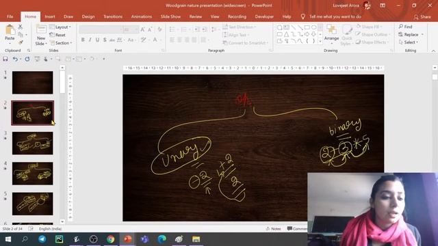
Task: Save the presentation with the floppy icon
Action: pos(5,59)
